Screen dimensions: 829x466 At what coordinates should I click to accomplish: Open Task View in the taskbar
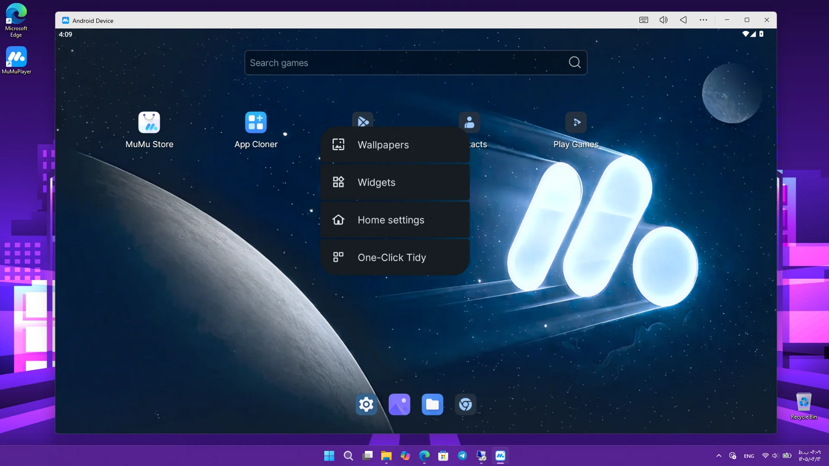point(367,456)
